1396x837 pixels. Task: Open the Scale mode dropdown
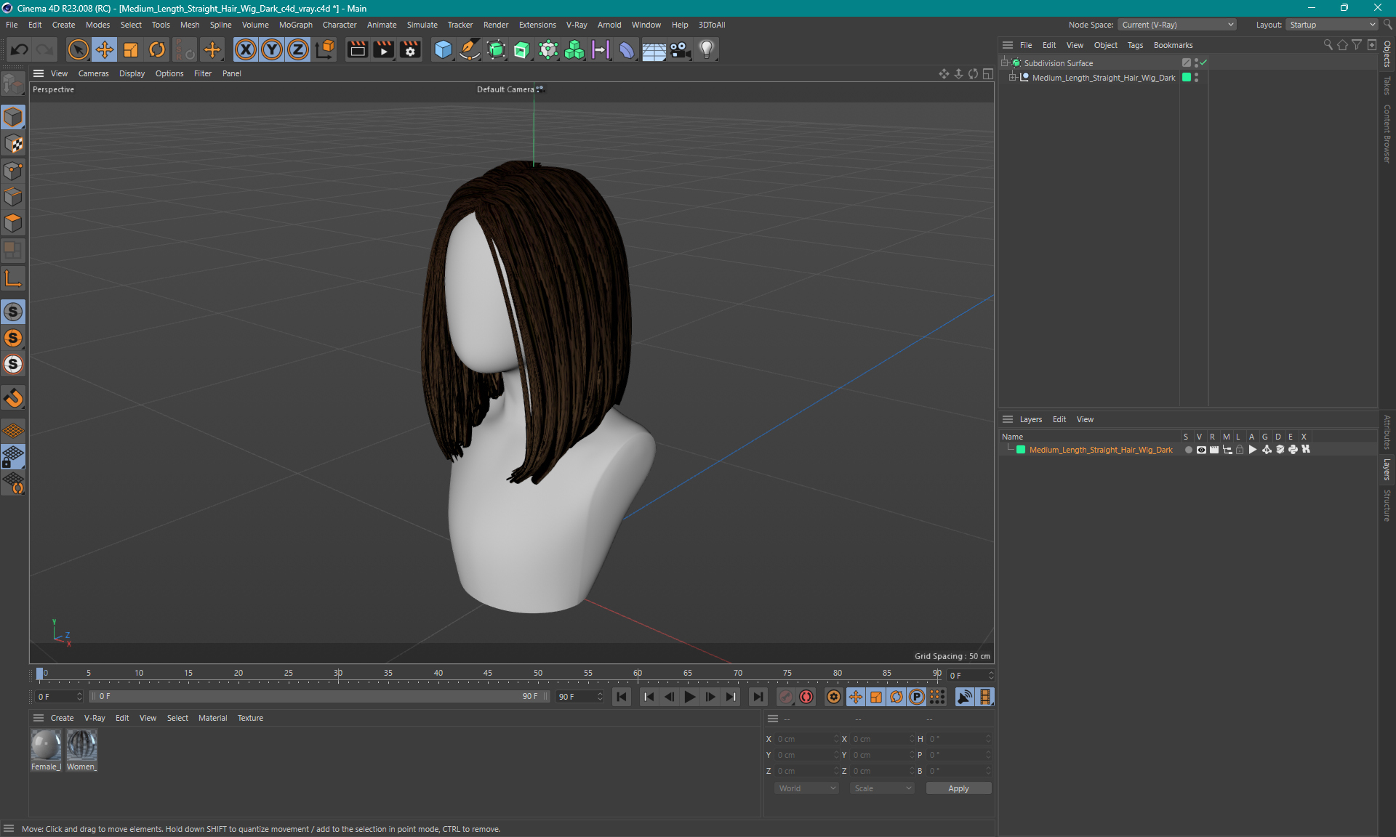tap(882, 788)
